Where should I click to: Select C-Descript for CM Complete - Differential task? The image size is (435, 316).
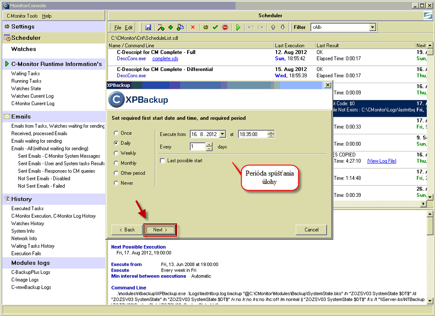165,69
